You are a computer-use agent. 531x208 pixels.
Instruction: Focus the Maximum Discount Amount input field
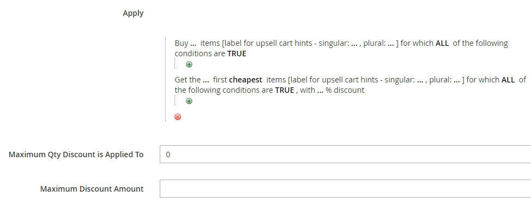[346, 189]
